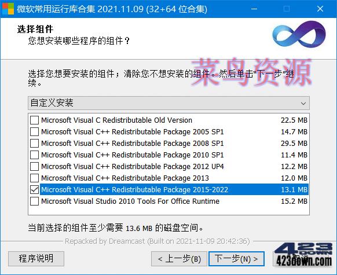Viewport: 337px width, 275px height.
Task: Click the Repacked by Dreamcast build text
Action: click(157, 241)
